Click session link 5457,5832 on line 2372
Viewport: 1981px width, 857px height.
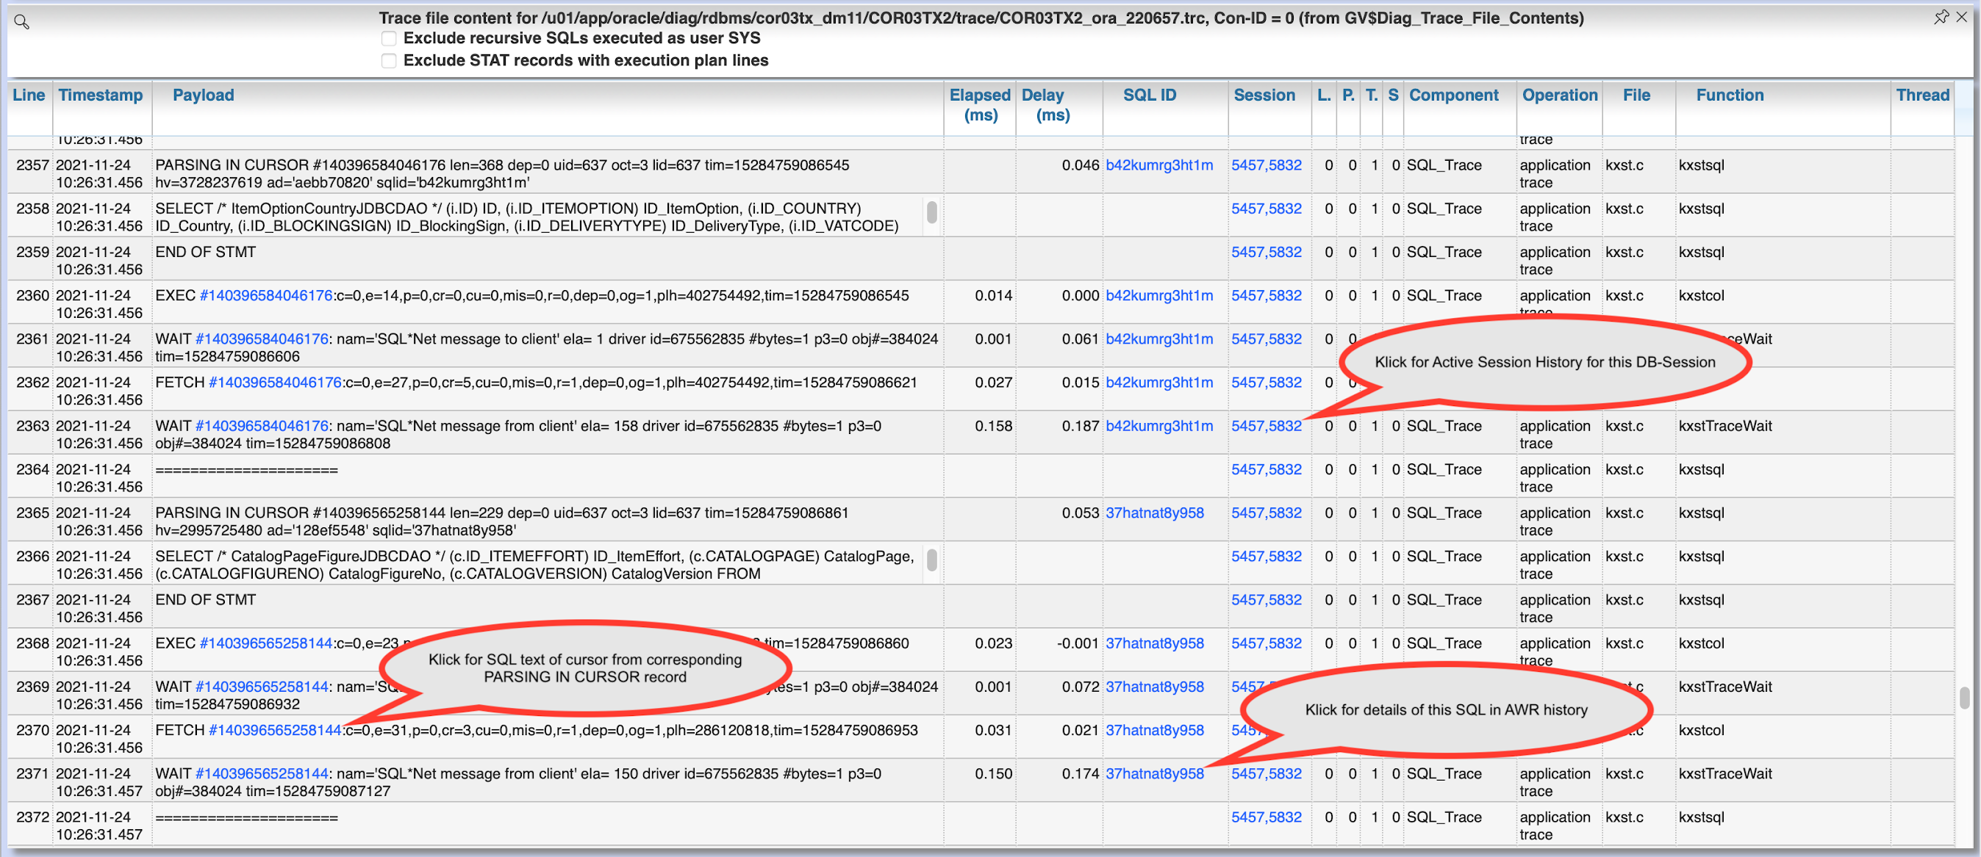(1267, 817)
